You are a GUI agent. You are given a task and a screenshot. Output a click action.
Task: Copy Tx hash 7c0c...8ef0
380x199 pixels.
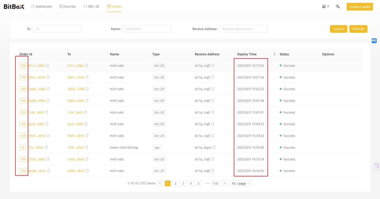coord(85,113)
